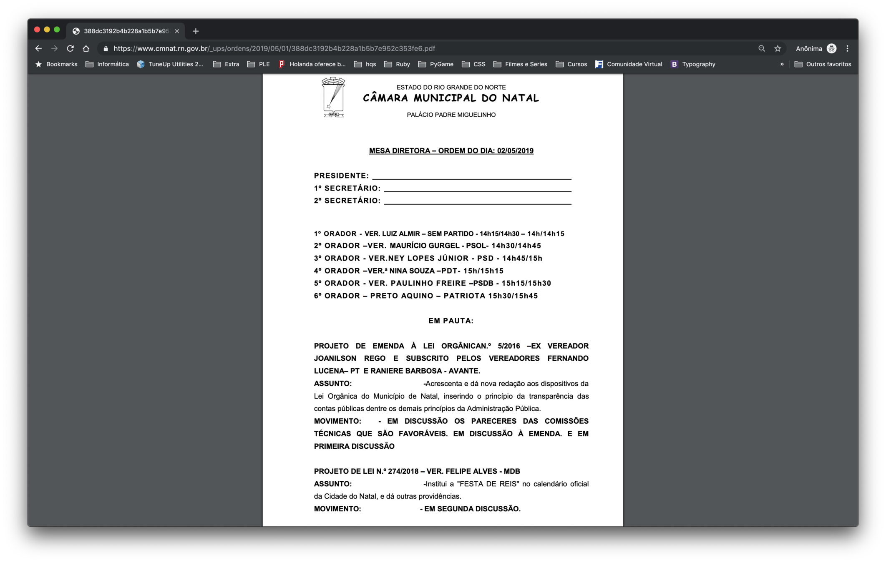Open the Filmes e Series folder
886x563 pixels.
pos(520,64)
